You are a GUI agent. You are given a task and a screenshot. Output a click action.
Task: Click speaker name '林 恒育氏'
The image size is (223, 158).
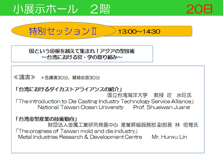point(186,125)
